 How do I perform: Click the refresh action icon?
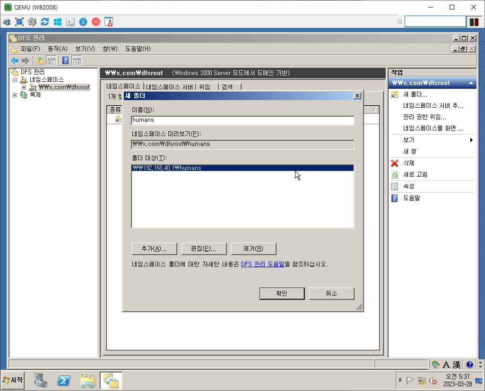(395, 175)
